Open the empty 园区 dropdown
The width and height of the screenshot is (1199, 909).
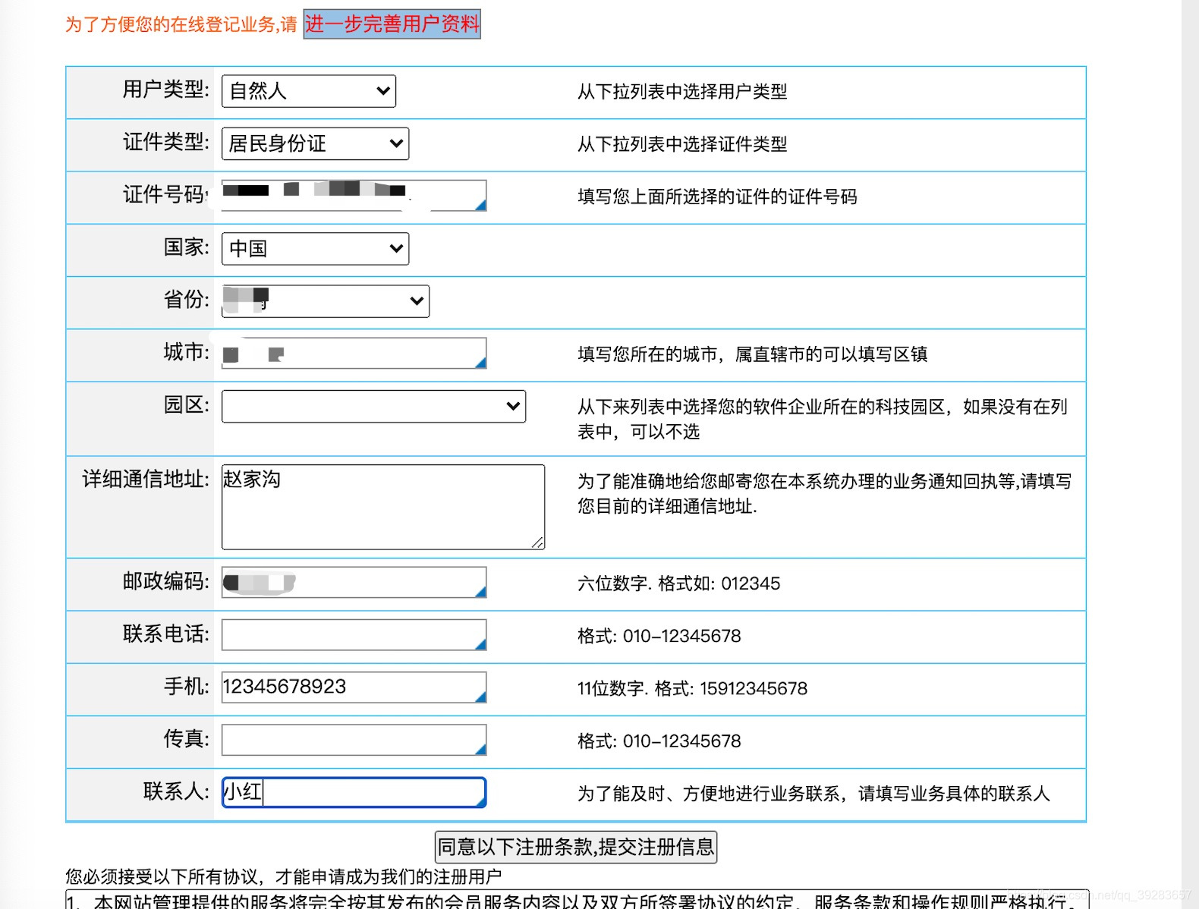click(x=373, y=406)
